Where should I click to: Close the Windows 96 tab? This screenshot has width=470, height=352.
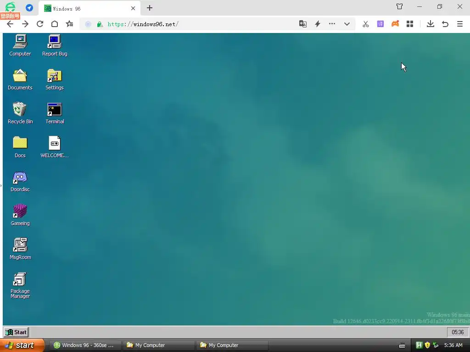pyautogui.click(x=133, y=8)
